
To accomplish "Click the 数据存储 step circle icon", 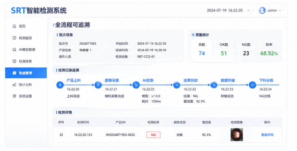I will click(214, 85).
